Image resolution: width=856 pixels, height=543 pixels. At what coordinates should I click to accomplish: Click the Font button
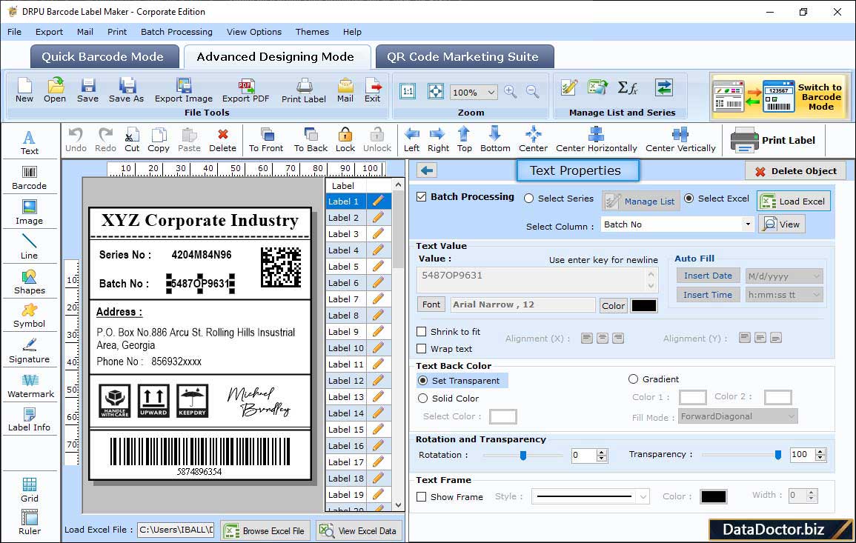click(431, 304)
